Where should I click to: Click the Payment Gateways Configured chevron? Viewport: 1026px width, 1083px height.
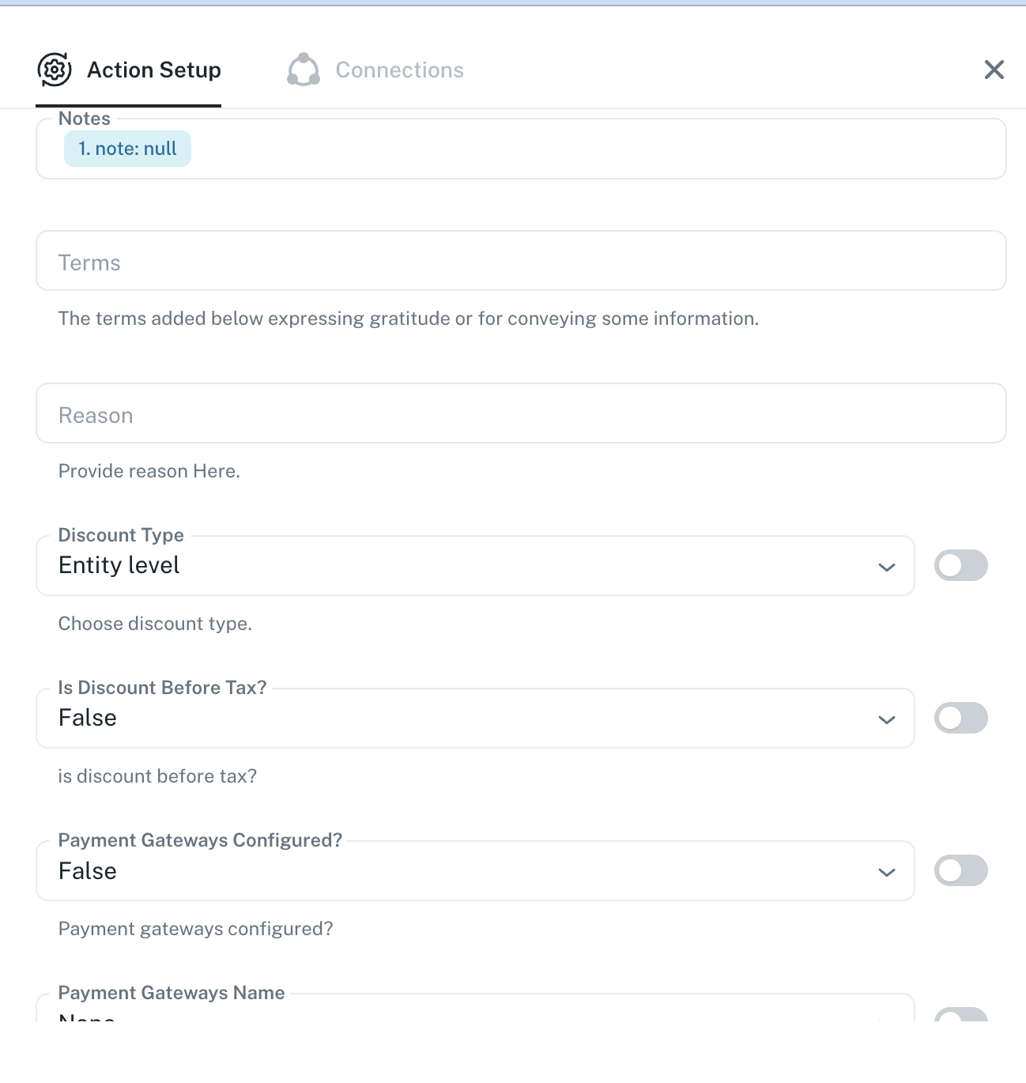[x=887, y=872]
